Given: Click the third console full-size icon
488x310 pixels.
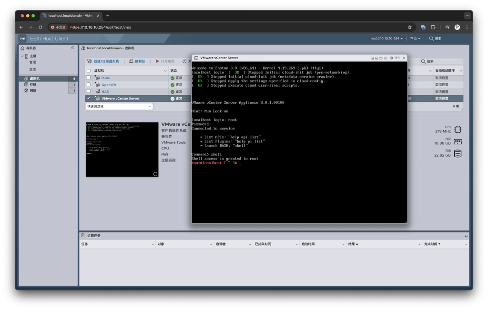Looking at the screenshot, I should 381,58.
